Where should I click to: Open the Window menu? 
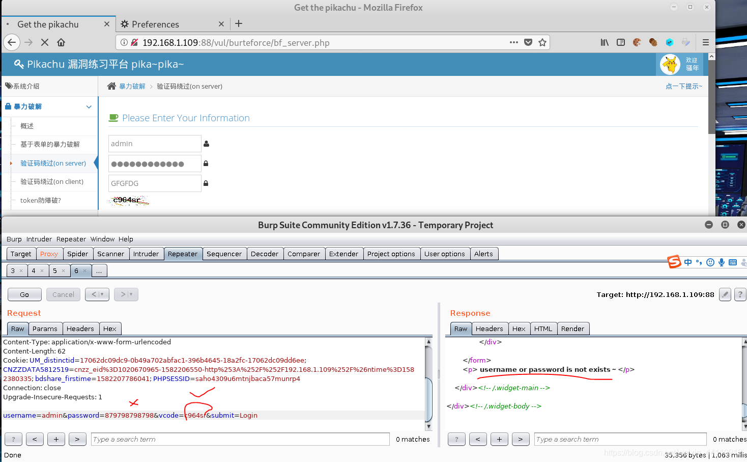pyautogui.click(x=103, y=239)
